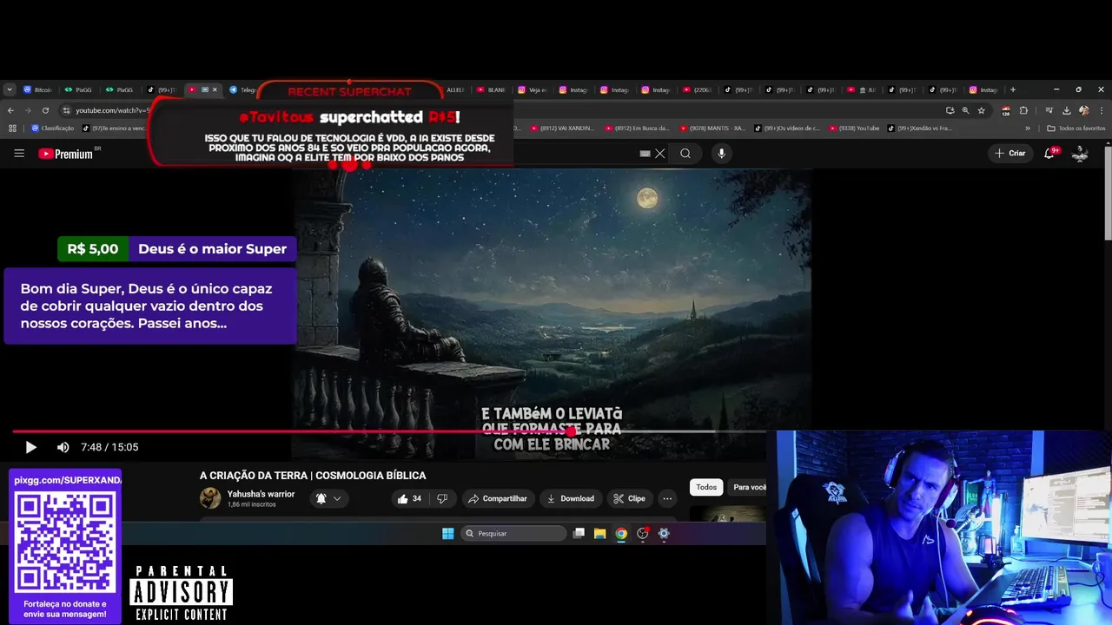This screenshot has width=1112, height=625.
Task: Open the apps grid in bookmarks bar
Action: click(x=12, y=128)
